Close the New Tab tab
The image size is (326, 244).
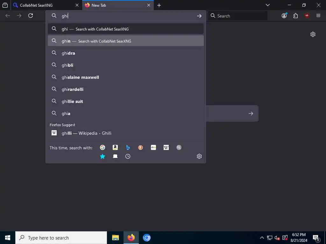point(148,5)
